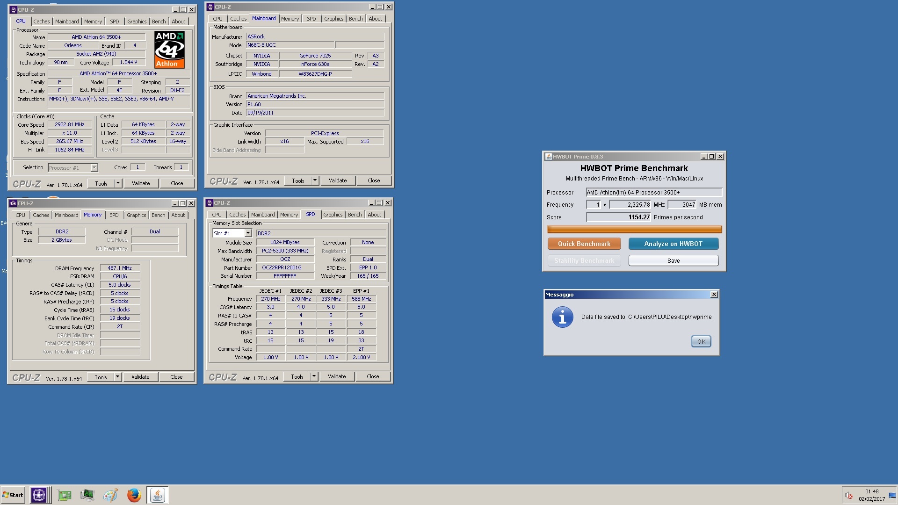Screen dimensions: 898x505
Task: Click Save in the HWBOT Prime window
Action: (x=673, y=260)
